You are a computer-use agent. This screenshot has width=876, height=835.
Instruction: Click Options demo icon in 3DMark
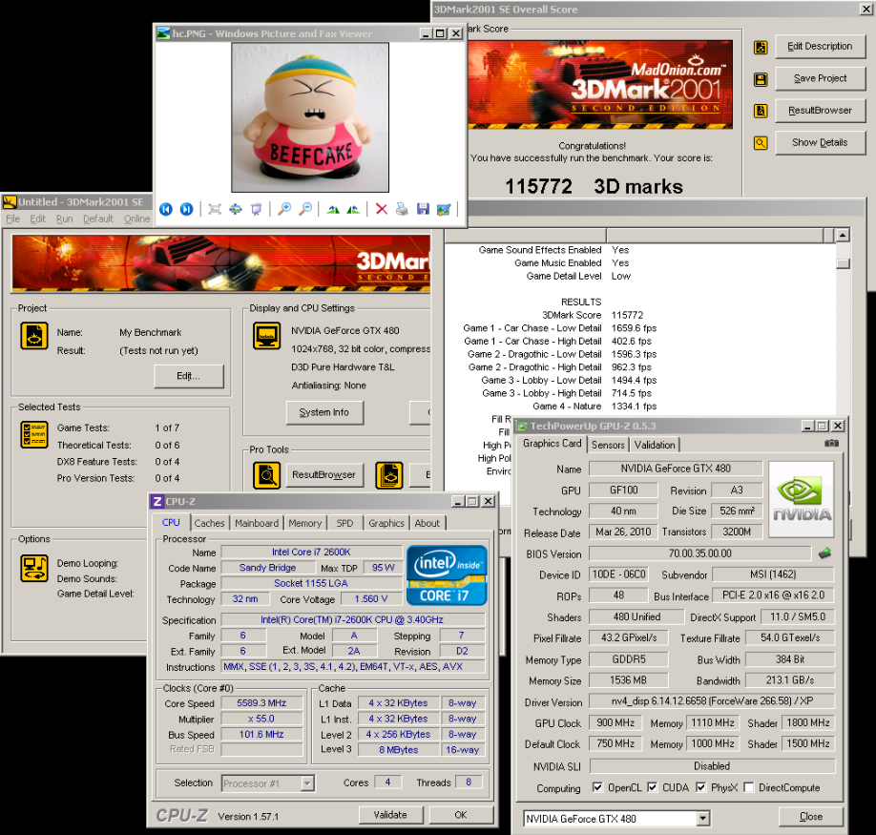click(34, 569)
